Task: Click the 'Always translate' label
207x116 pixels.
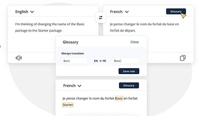Action: pyautogui.click(x=72, y=54)
